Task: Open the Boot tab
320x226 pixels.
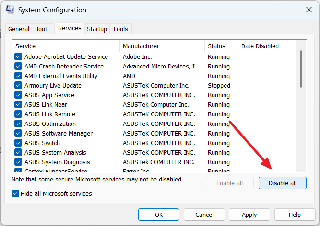Action: click(41, 29)
